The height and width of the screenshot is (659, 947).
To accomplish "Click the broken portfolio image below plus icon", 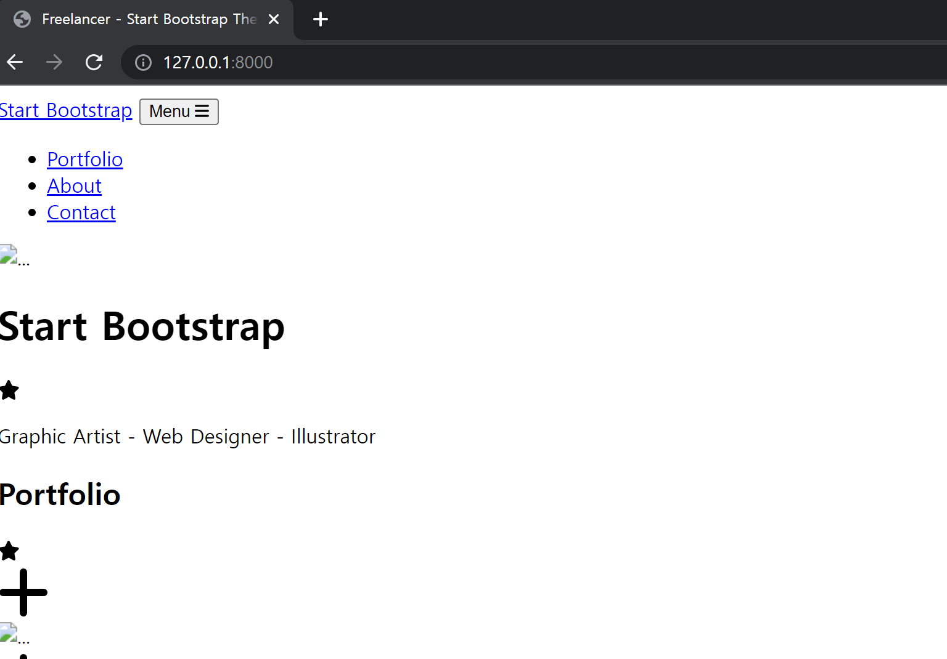I will point(15,634).
